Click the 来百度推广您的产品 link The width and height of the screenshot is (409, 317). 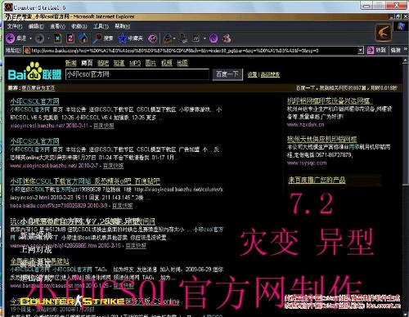[x=317, y=180]
